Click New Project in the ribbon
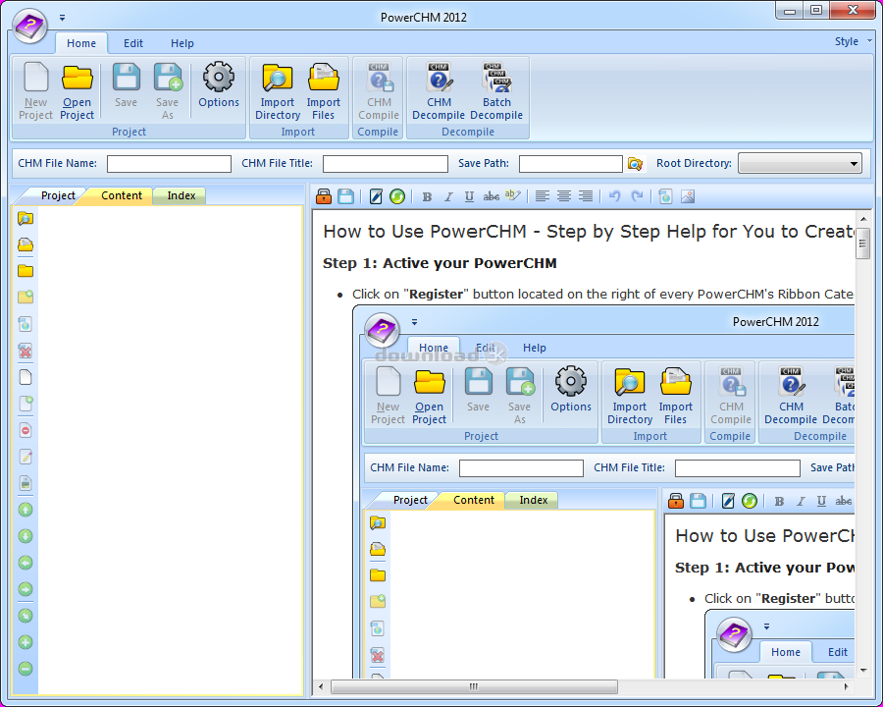 (x=35, y=90)
